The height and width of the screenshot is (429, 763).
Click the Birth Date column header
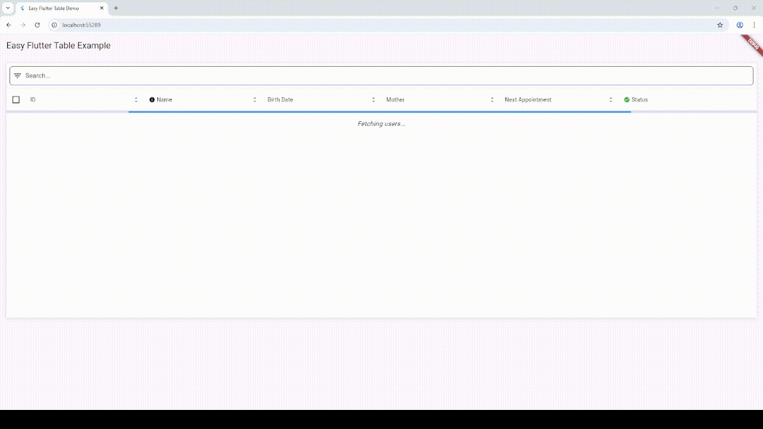(x=280, y=100)
